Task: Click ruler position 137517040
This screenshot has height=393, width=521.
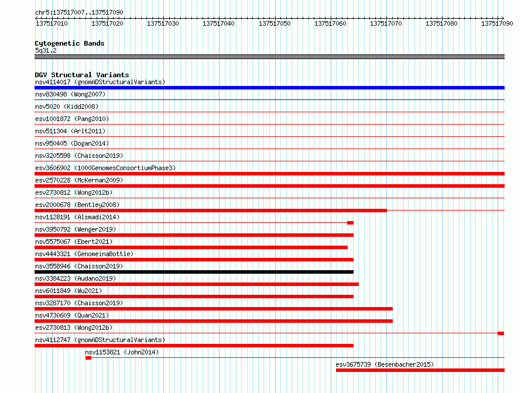Action: point(218,23)
